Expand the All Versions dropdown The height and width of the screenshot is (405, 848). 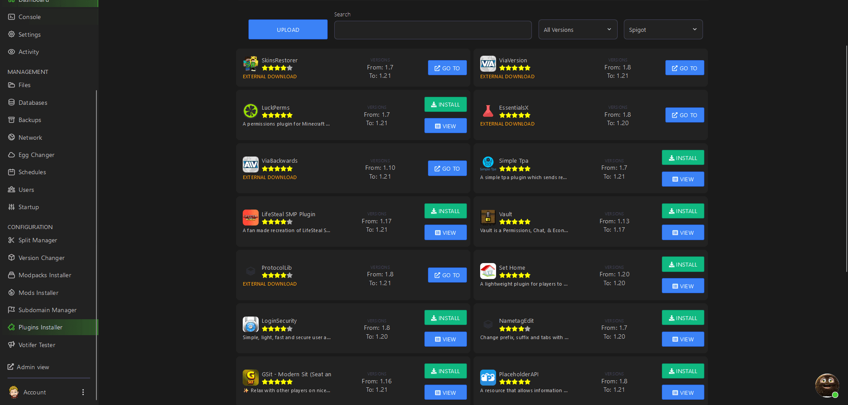[x=578, y=30]
